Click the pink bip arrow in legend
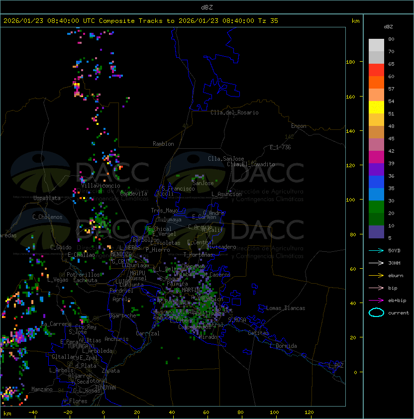Viewport: 414px width, 419px height. [x=376, y=288]
